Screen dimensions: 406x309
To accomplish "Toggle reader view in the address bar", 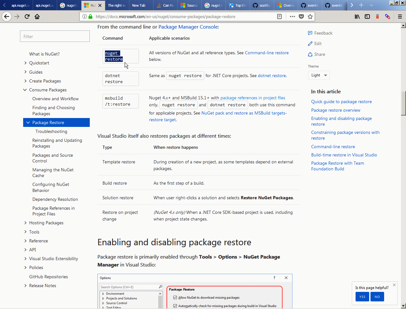I will click(x=279, y=16).
